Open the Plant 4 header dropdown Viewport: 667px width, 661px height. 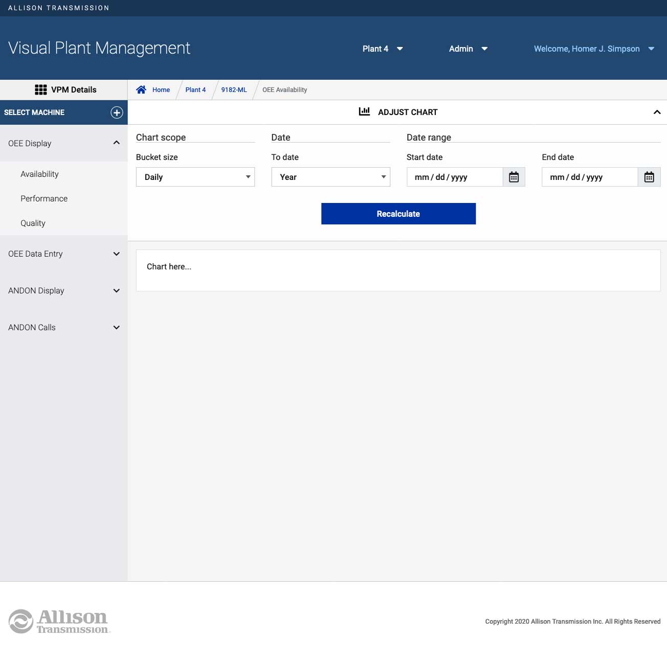coord(383,49)
